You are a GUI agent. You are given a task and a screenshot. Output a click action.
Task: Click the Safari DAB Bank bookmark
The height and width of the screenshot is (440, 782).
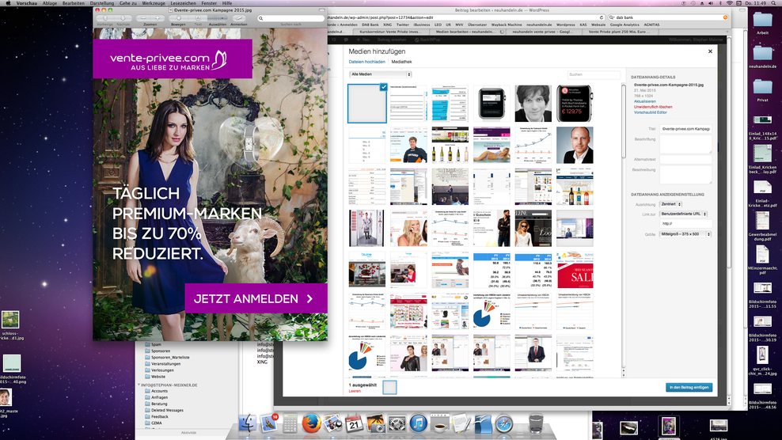pyautogui.click(x=370, y=25)
